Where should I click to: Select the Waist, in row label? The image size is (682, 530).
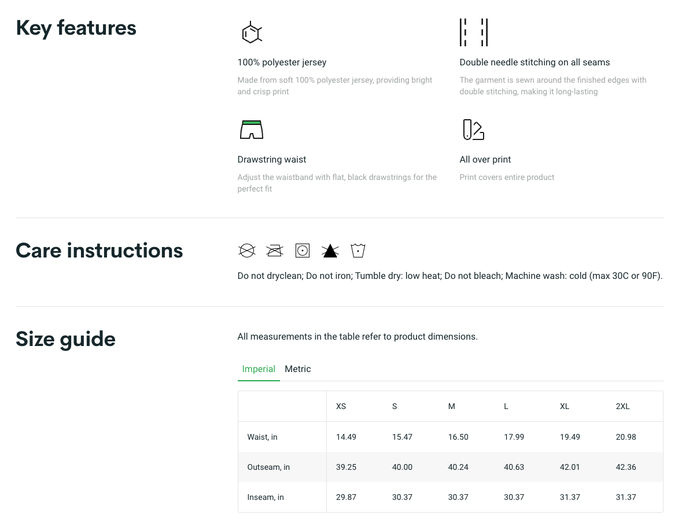coord(263,437)
